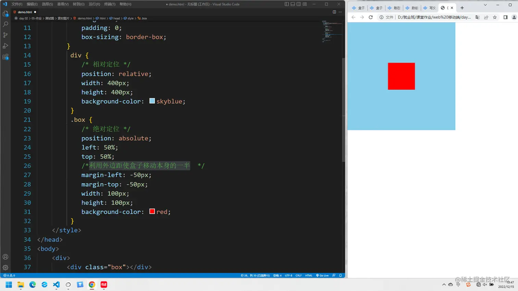Change the HTML language mode
Screen dimensions: 518x291
(309, 275)
